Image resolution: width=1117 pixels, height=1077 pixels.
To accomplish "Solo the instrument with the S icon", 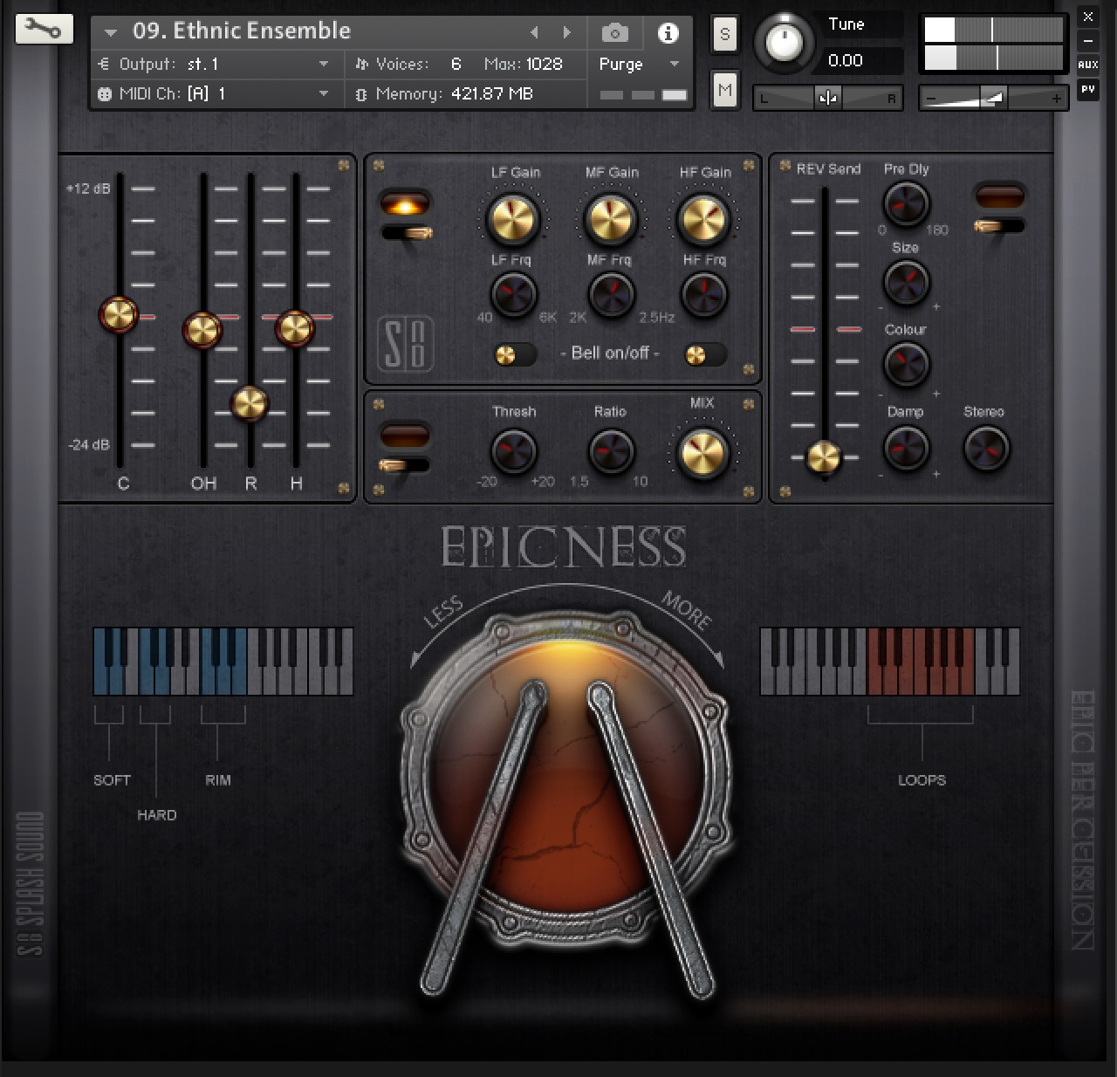I will pyautogui.click(x=724, y=33).
